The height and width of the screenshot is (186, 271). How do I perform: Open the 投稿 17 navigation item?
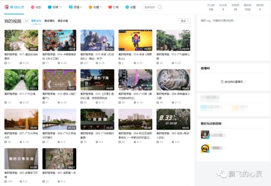pos(55,7)
